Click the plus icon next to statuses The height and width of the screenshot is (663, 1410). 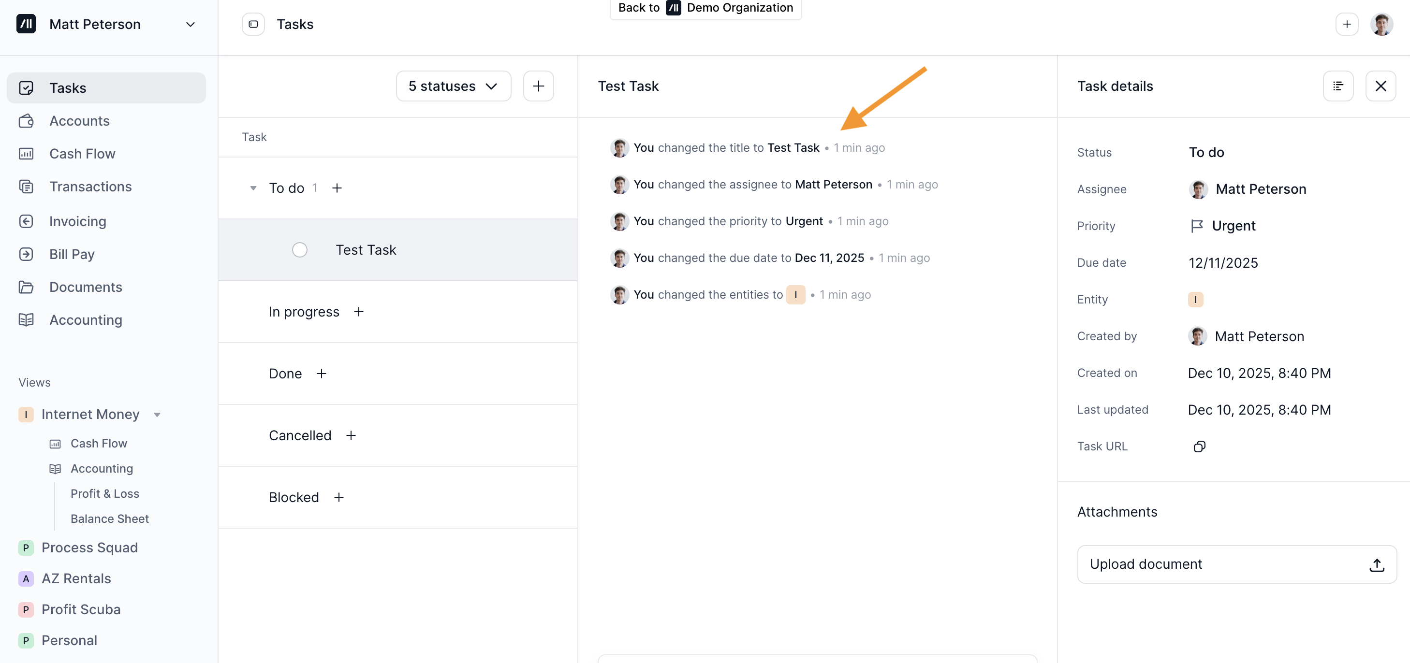pos(538,86)
